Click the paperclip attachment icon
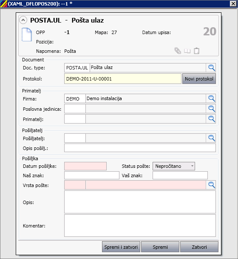 point(178,51)
